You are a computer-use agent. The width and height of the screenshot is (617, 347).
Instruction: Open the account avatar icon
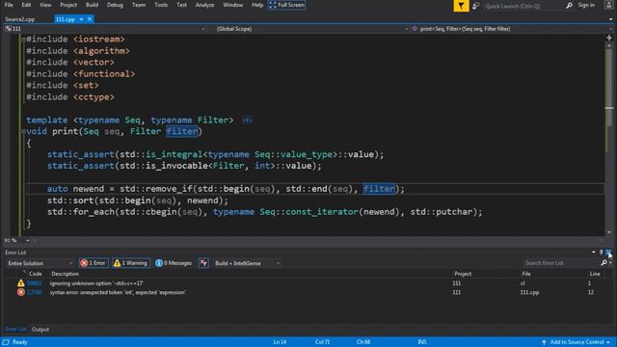click(x=608, y=5)
